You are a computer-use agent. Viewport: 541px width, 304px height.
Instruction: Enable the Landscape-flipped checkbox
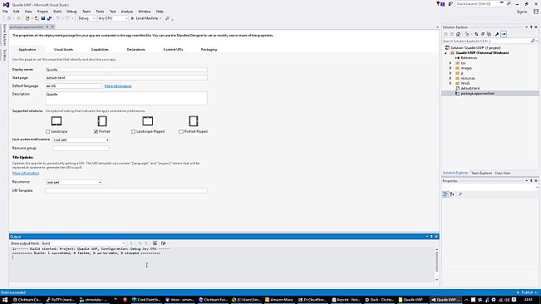coord(133,132)
